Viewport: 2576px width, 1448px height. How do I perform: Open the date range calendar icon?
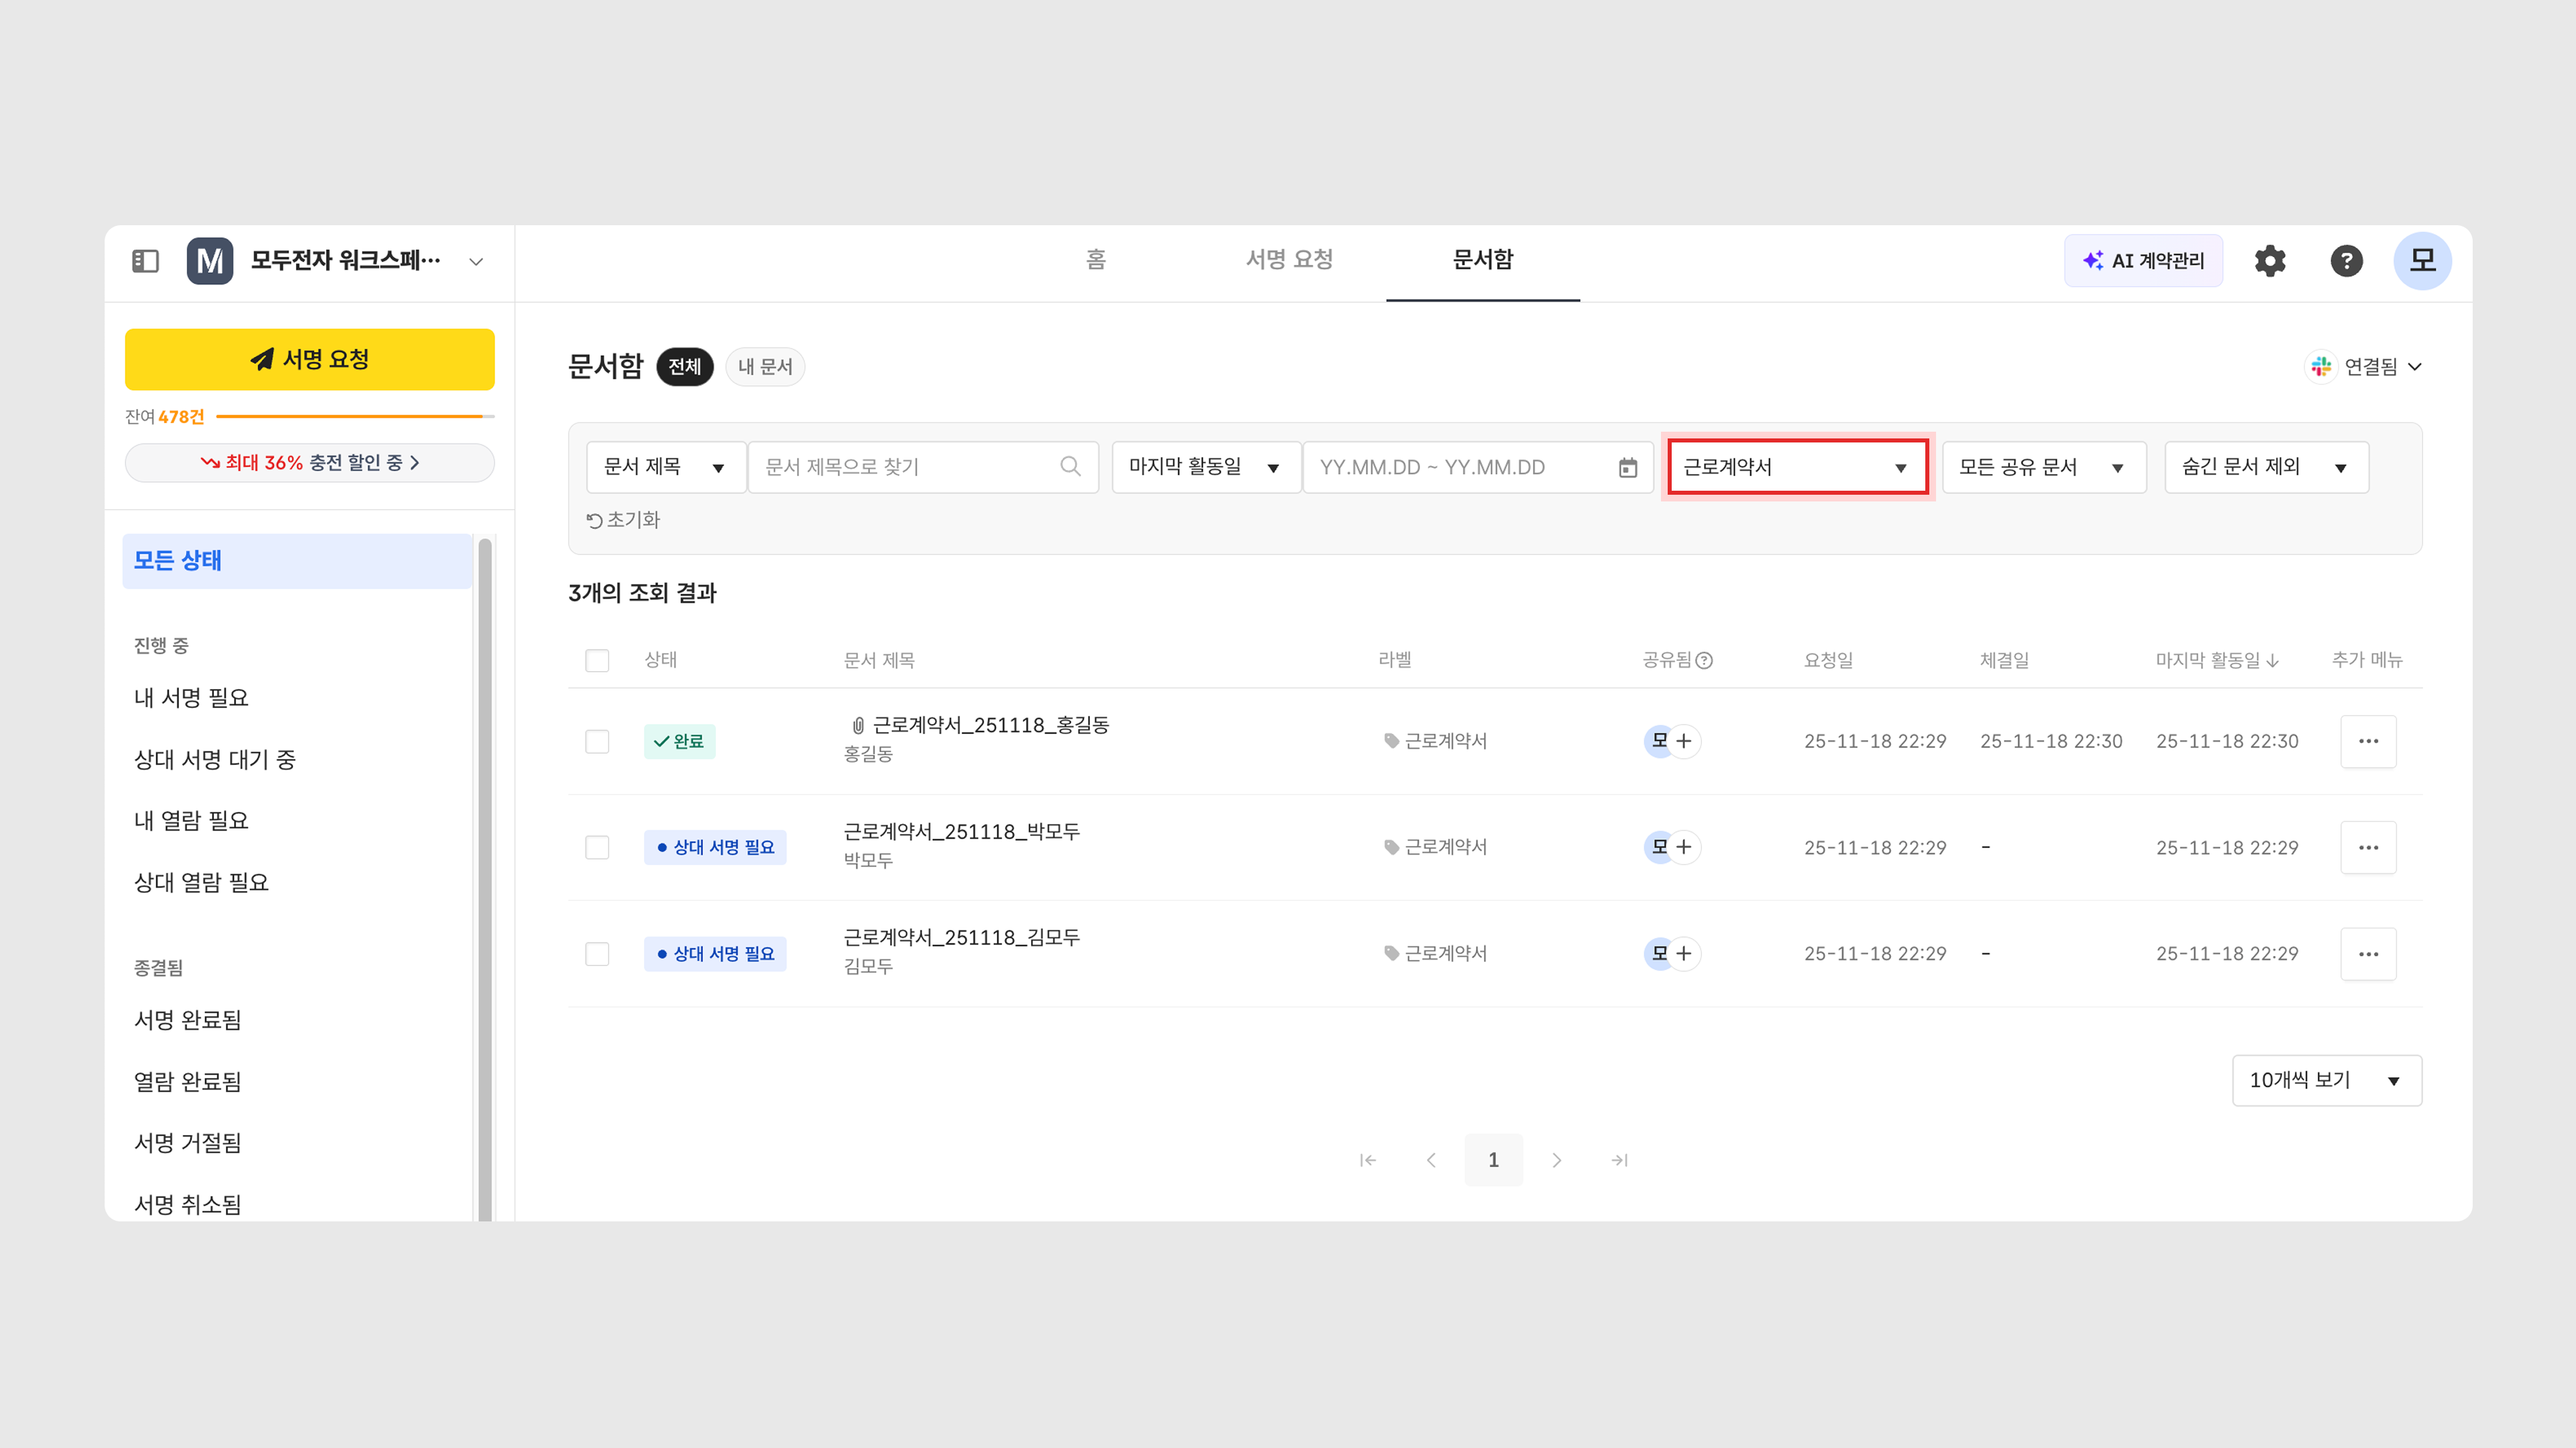click(1628, 468)
